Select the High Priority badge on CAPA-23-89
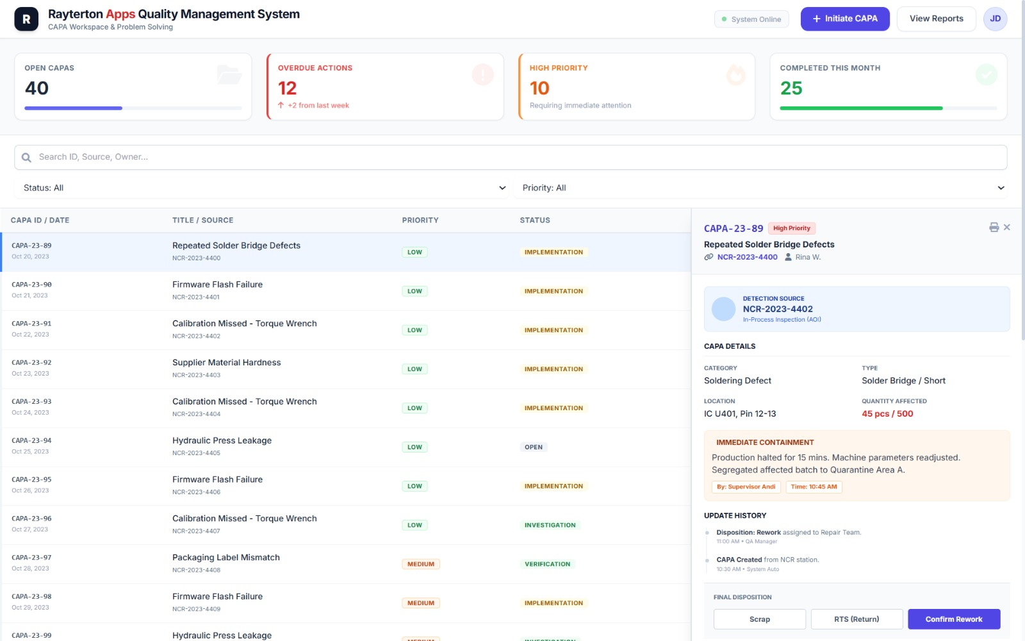1025x641 pixels. point(792,228)
